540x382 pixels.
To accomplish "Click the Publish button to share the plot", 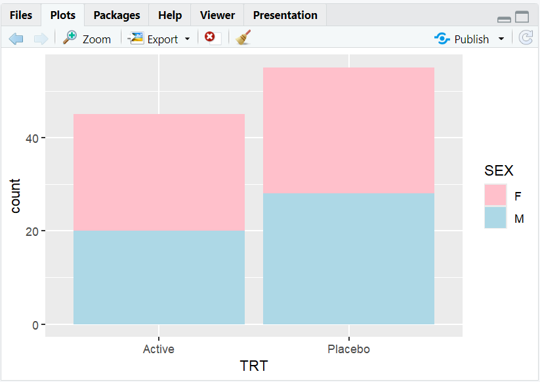I will (465, 39).
